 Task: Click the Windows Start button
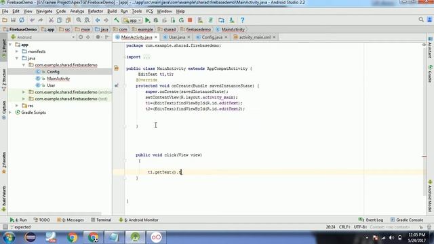tap(9, 237)
